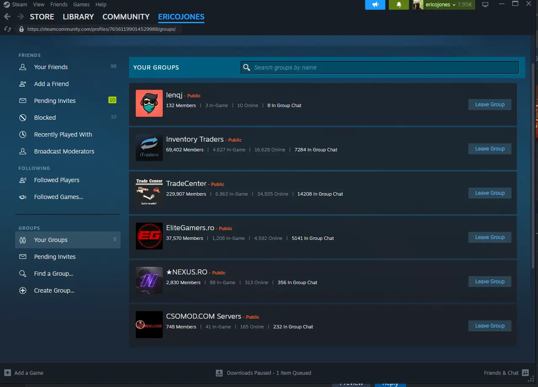Image resolution: width=538 pixels, height=387 pixels.
Task: Switch to the STORE tab
Action: point(42,17)
